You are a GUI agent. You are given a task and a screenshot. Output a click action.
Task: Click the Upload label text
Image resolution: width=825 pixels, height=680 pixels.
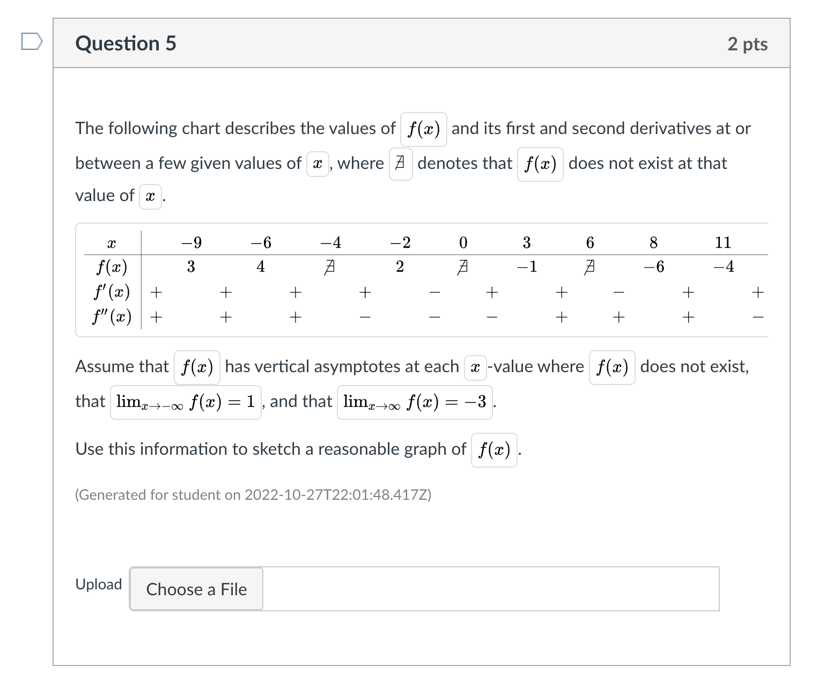pos(99,585)
